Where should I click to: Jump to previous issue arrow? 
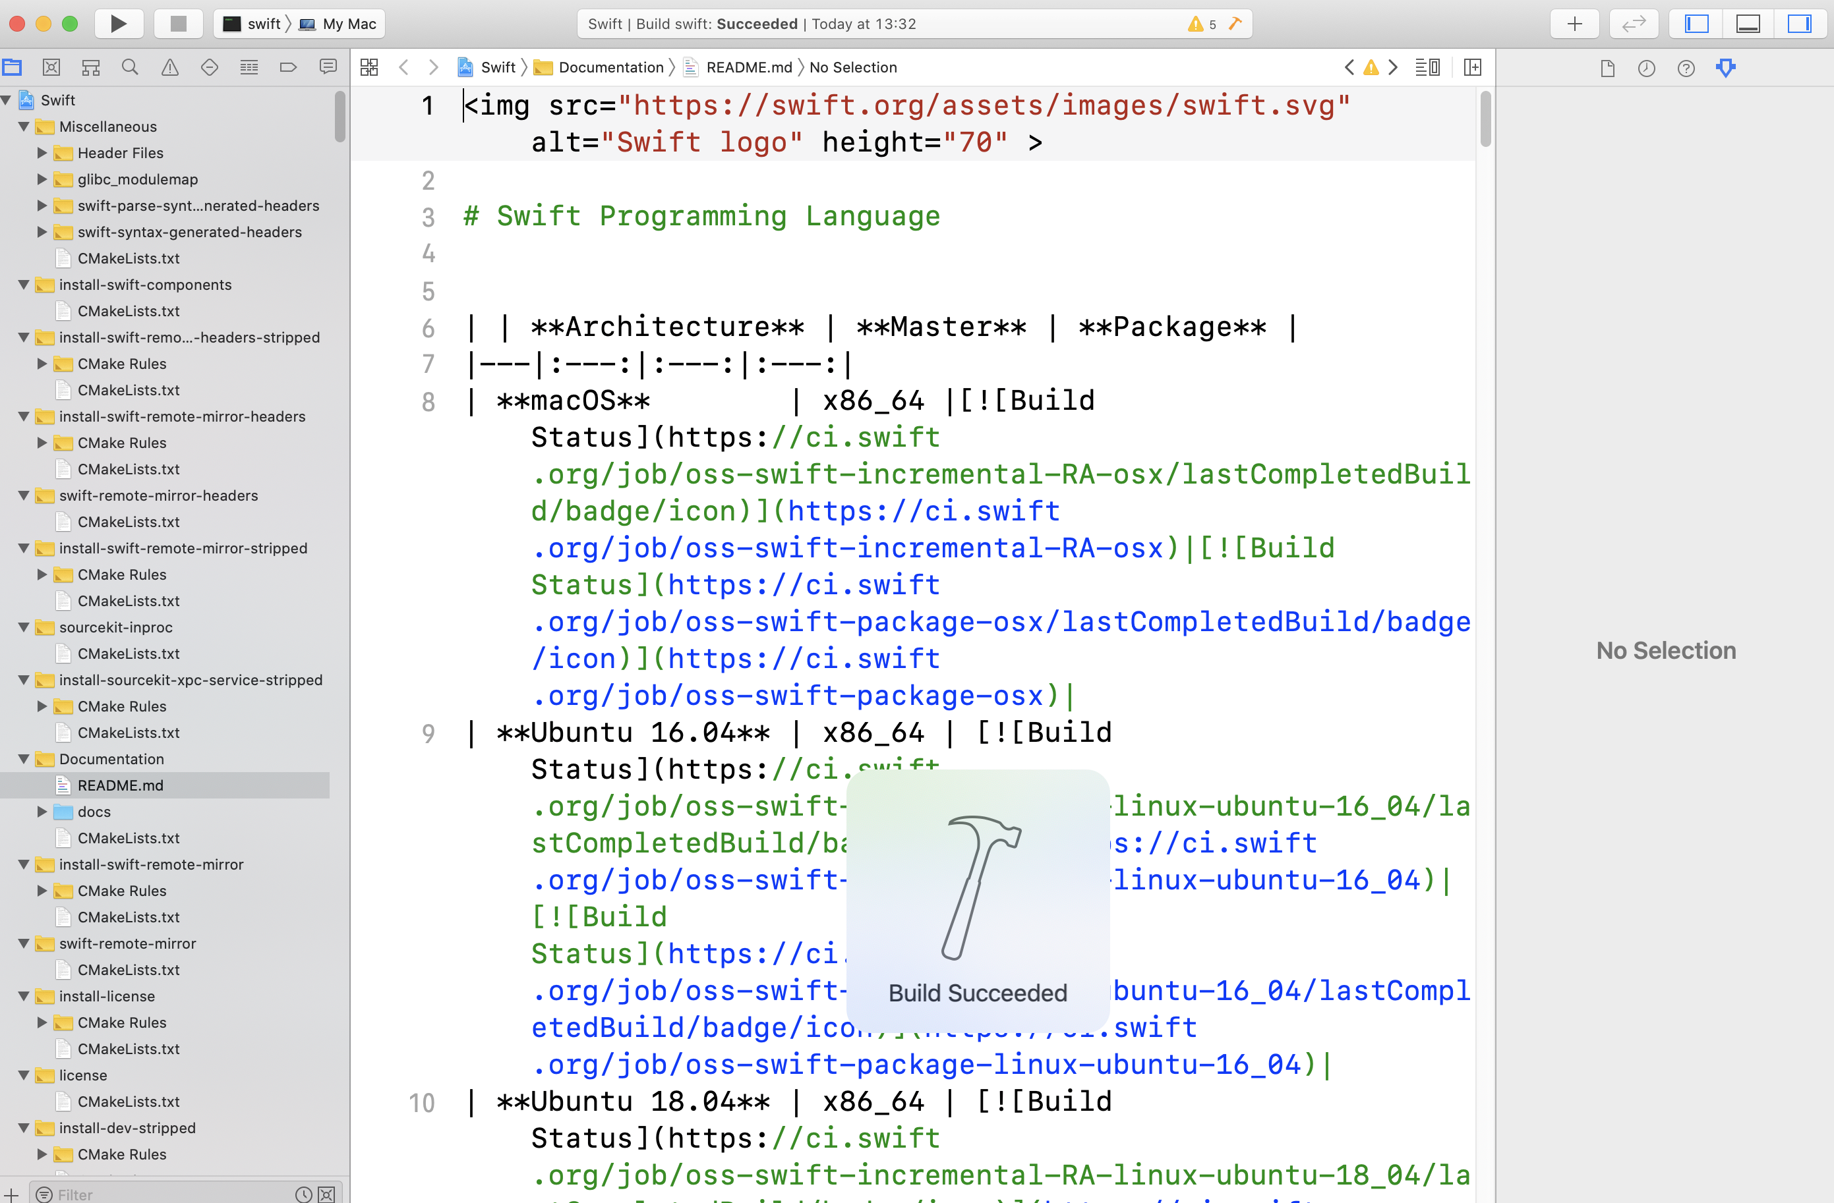pos(1349,68)
